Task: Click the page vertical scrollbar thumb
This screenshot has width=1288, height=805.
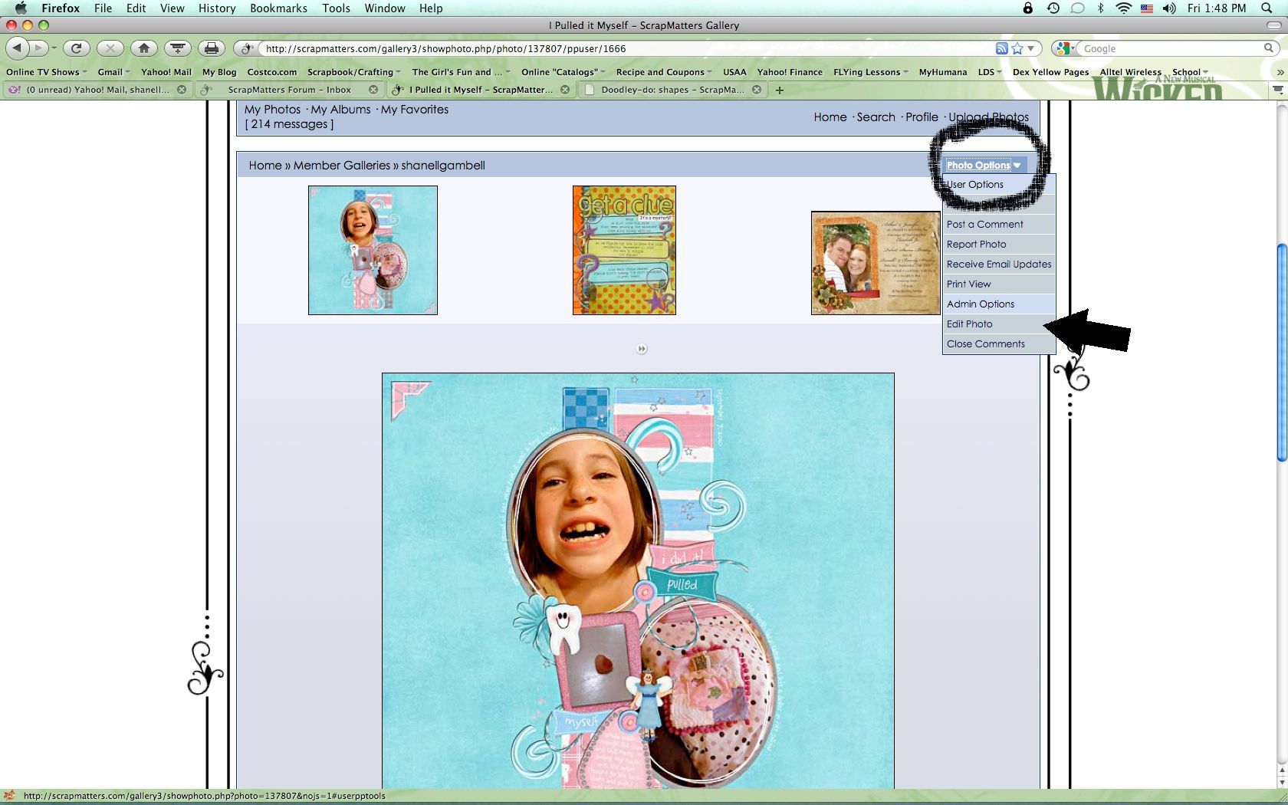Action: pos(1281,353)
